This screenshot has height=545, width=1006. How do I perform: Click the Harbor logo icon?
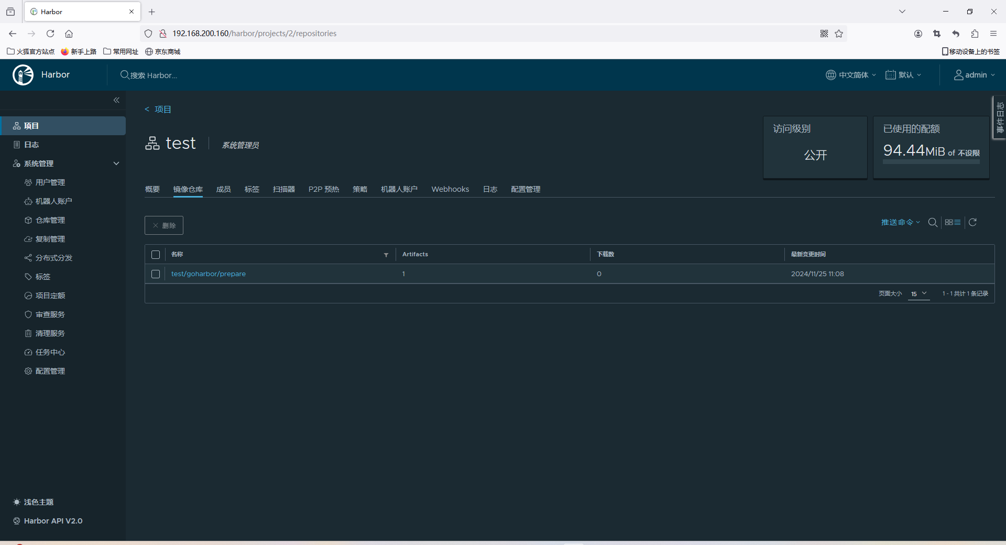point(23,75)
